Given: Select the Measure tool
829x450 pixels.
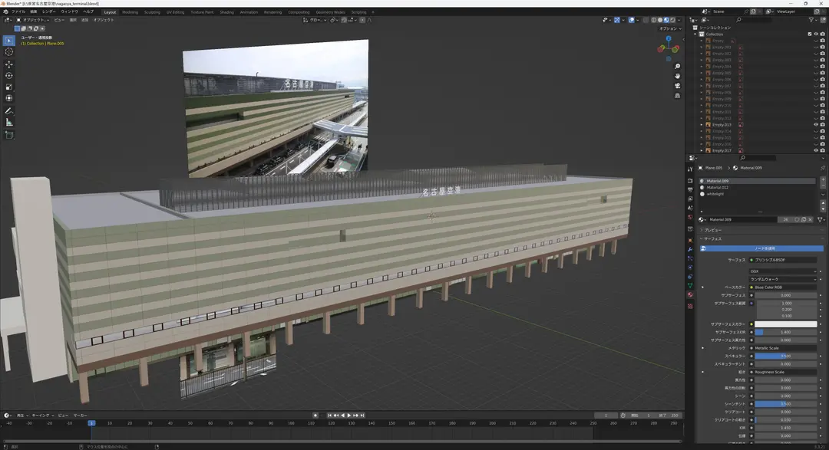Looking at the screenshot, I should (9, 123).
